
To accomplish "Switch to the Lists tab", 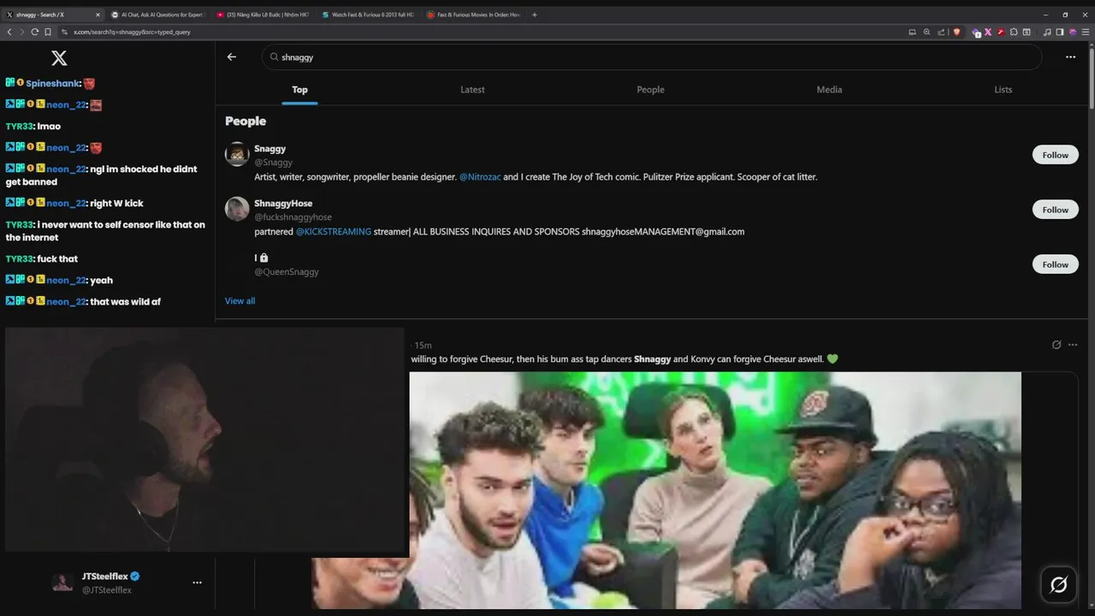I will (x=1003, y=89).
